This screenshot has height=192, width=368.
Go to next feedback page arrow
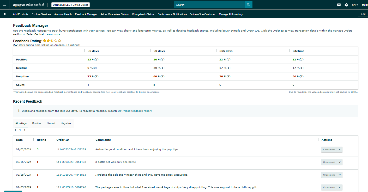click(x=25, y=130)
